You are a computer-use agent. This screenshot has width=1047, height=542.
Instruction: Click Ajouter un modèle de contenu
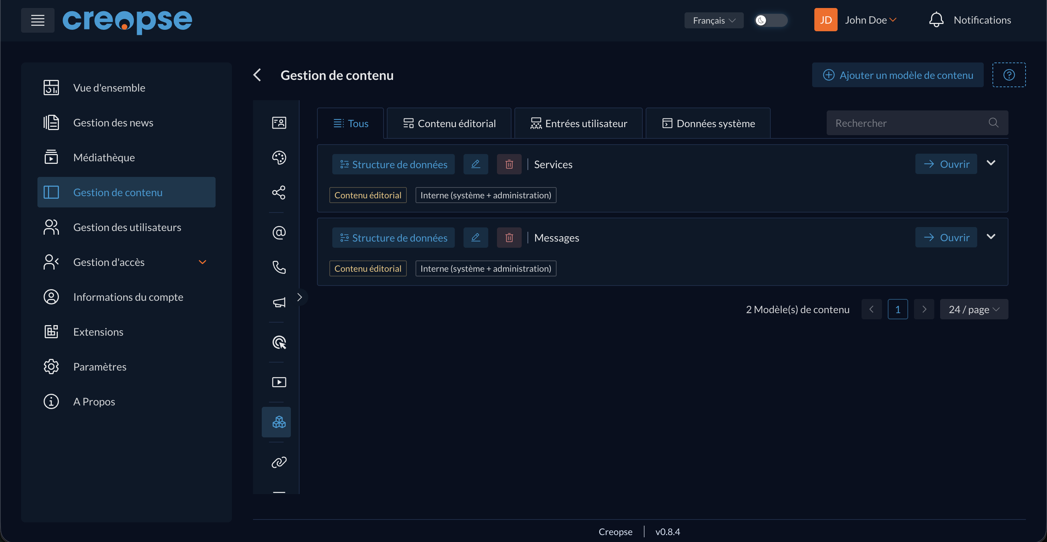pos(898,75)
